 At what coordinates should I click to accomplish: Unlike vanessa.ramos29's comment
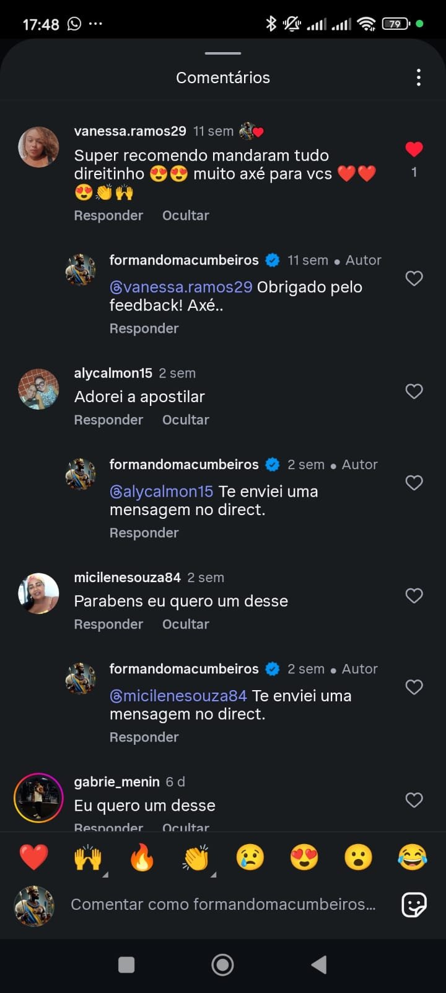414,150
